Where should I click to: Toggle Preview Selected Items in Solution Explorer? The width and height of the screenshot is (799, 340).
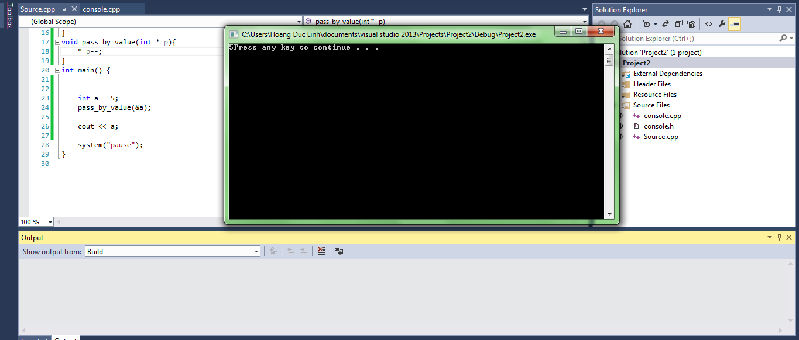734,24
